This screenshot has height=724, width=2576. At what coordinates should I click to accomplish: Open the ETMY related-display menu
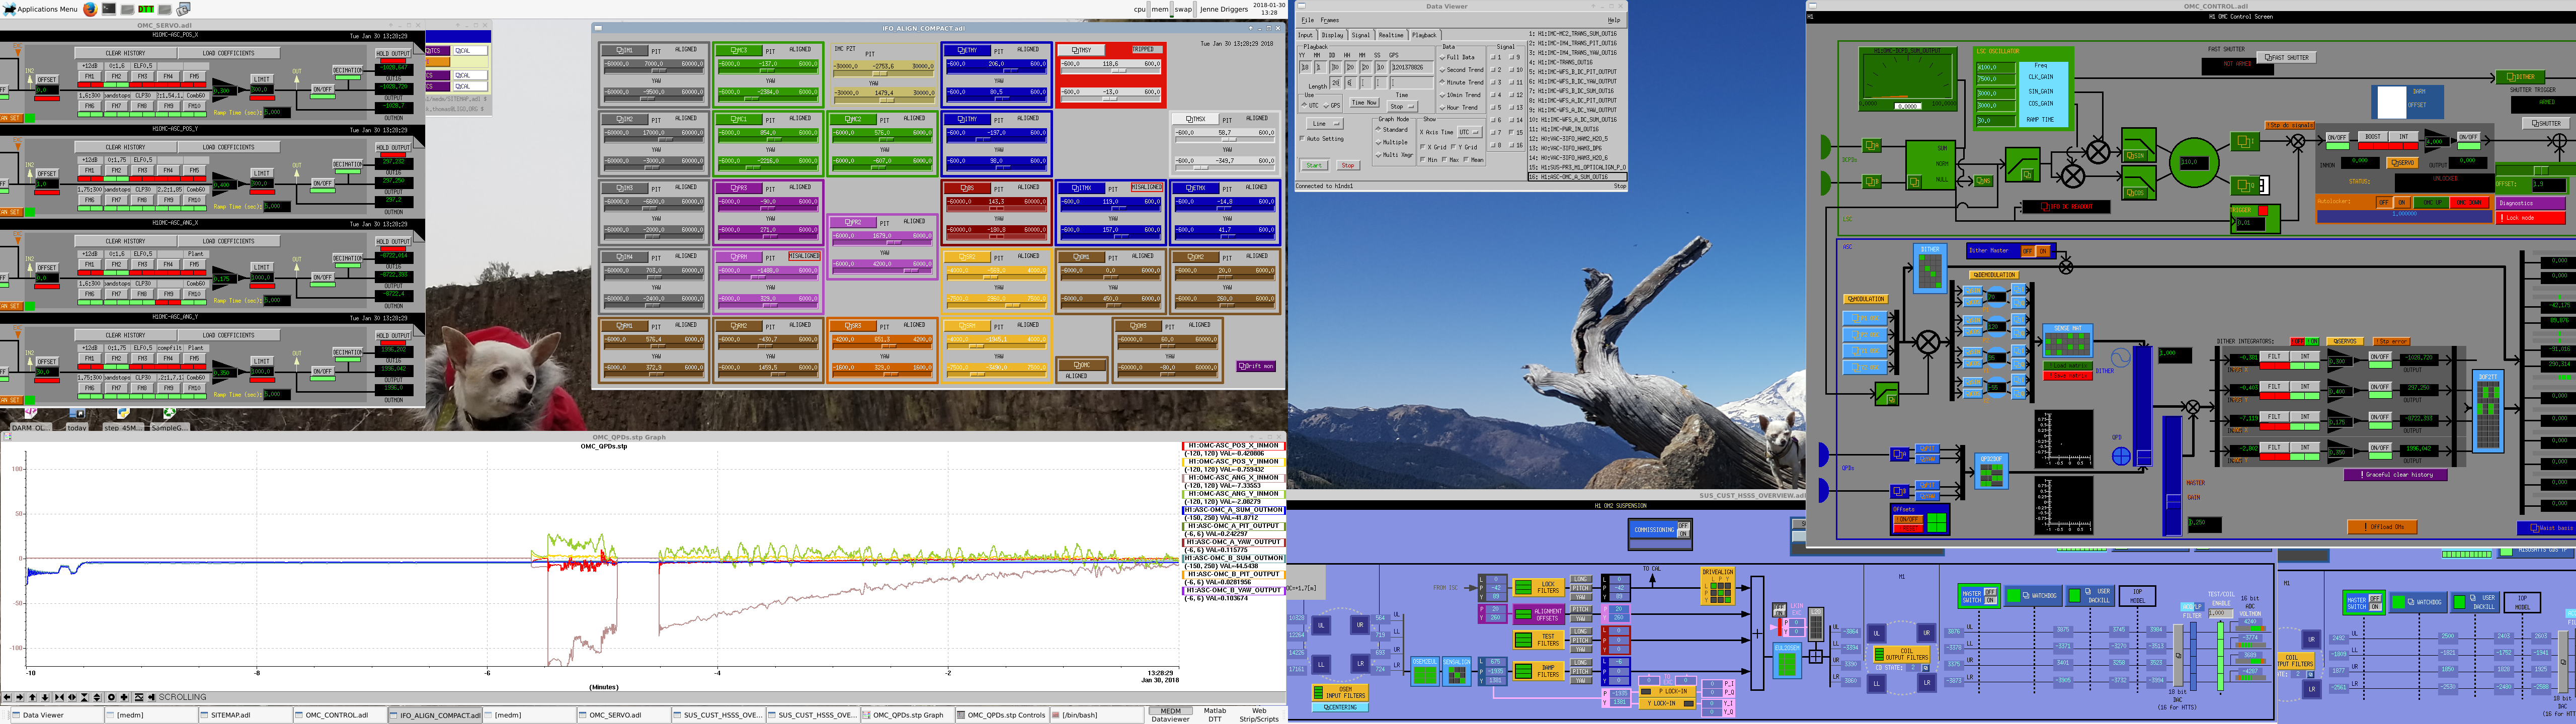tap(968, 51)
